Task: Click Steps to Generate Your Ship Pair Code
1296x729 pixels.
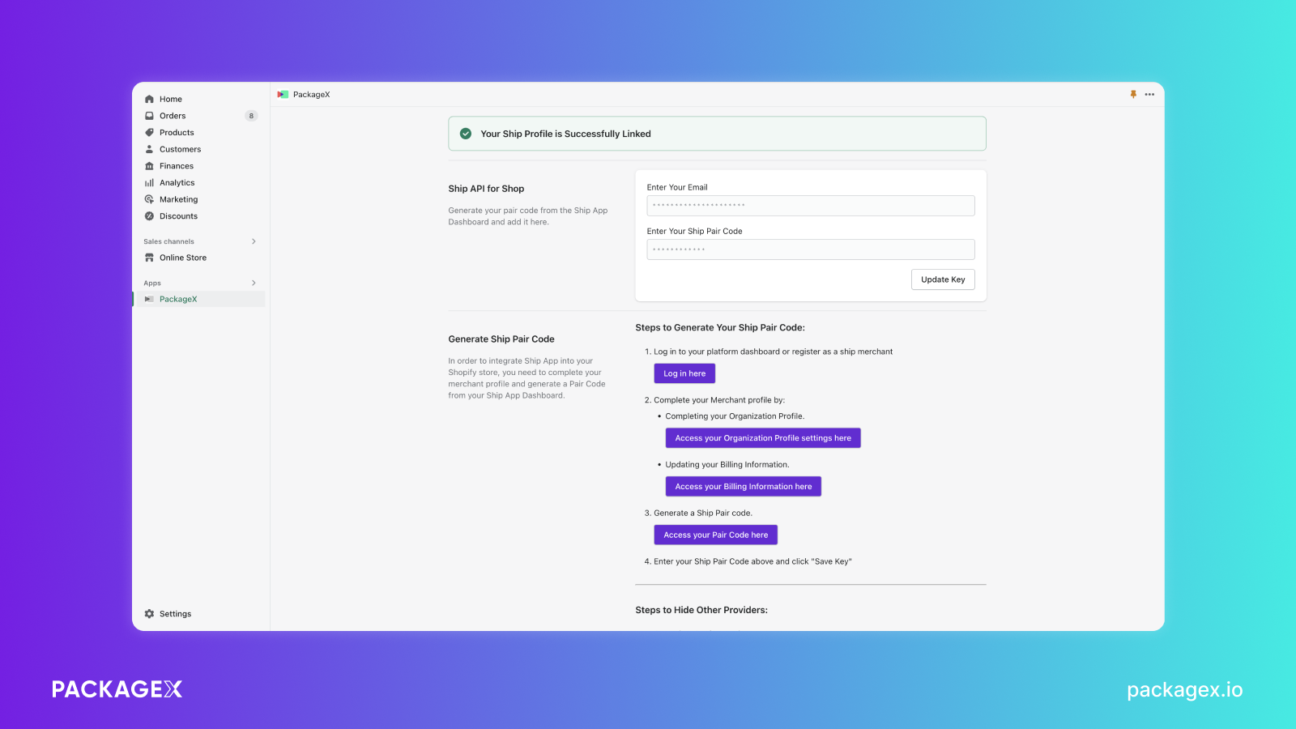Action: point(720,328)
